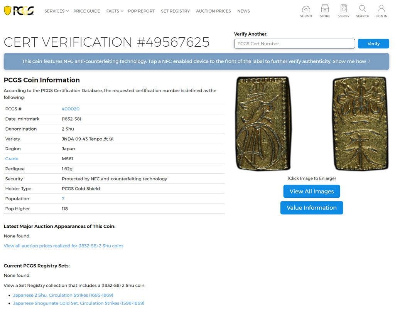Open the Price Guide menu item

[86, 11]
